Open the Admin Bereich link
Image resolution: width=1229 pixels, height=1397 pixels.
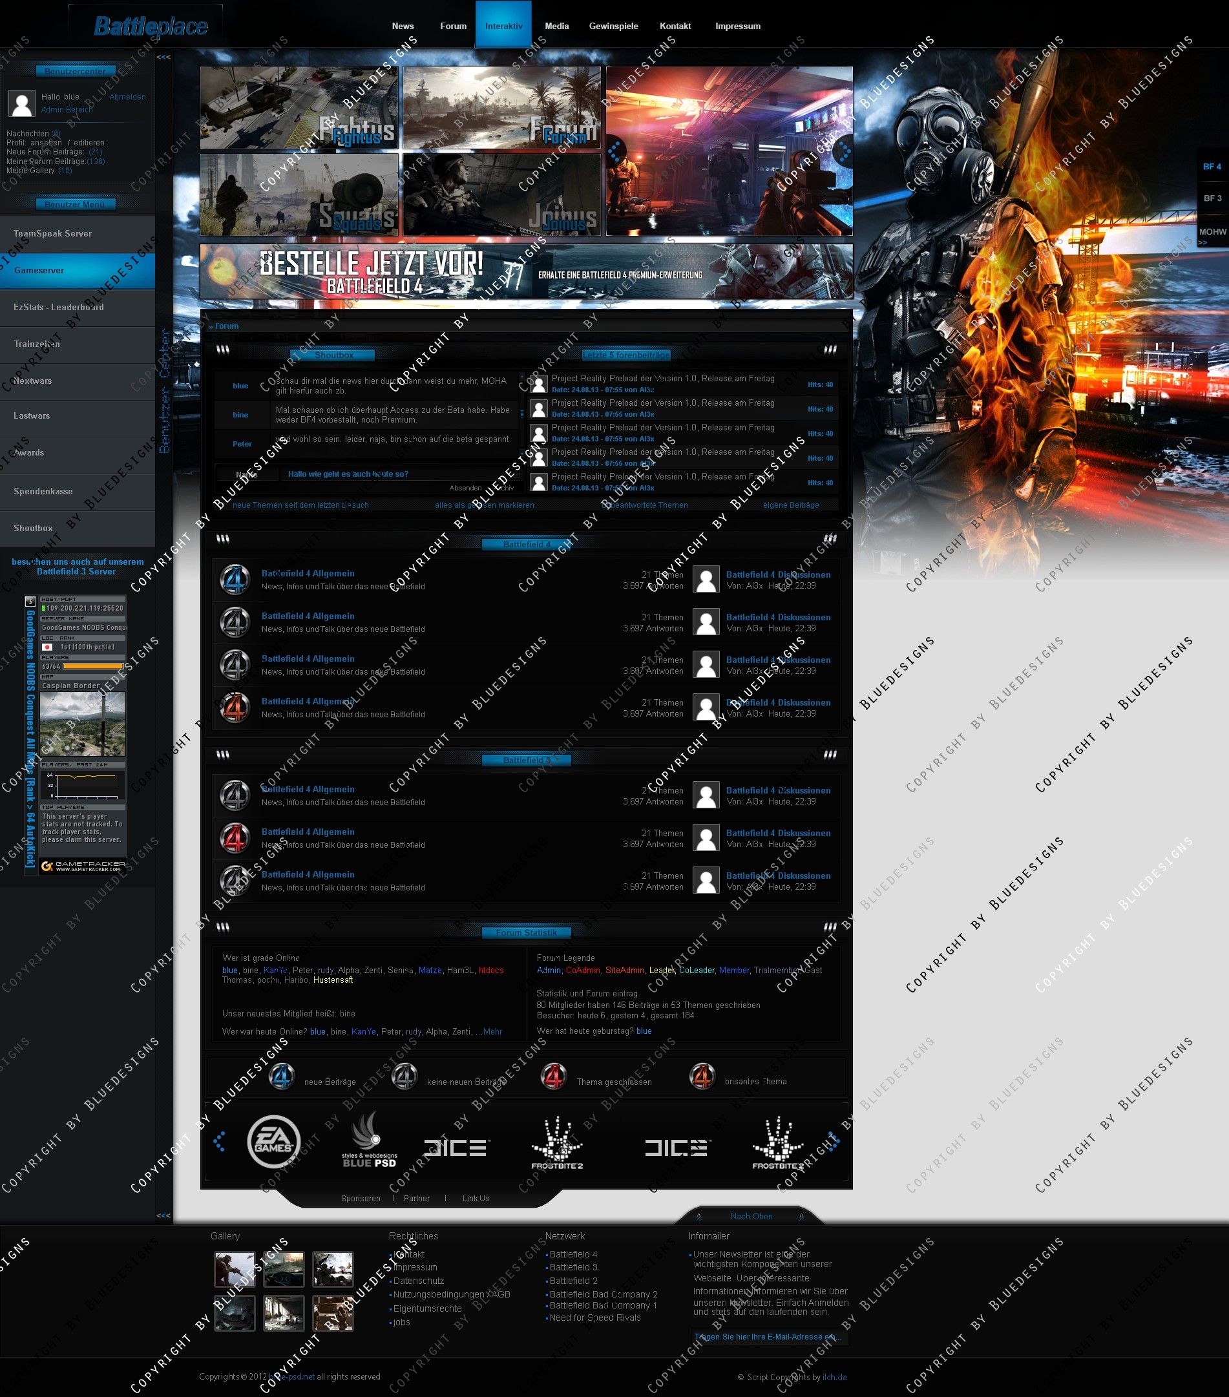67,109
